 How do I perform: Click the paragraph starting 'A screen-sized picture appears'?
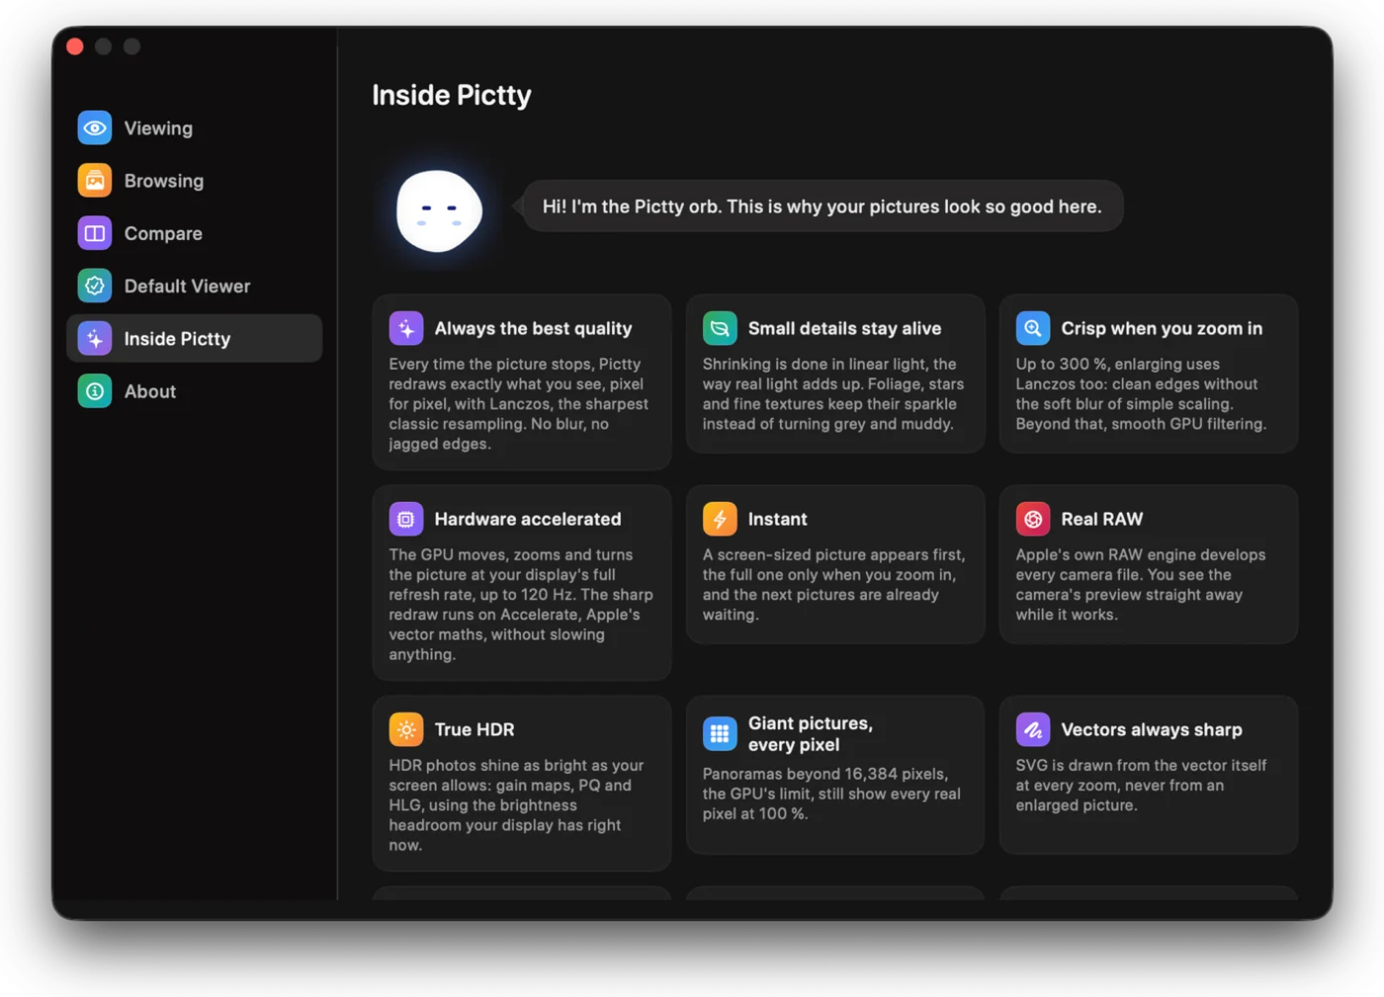coord(833,585)
